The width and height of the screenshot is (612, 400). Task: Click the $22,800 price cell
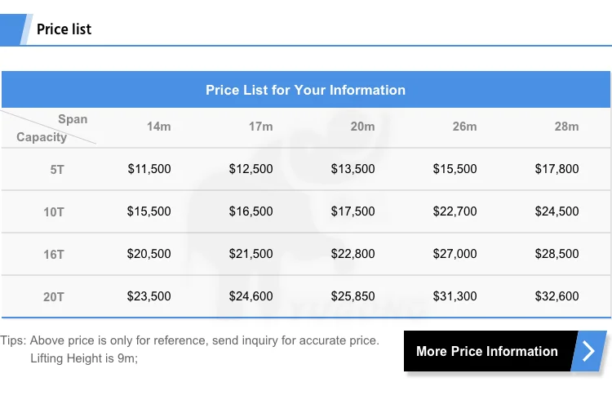[x=353, y=254]
